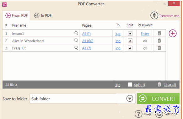Preview Alice in Wonderland with magnifier icon

pos(76,41)
